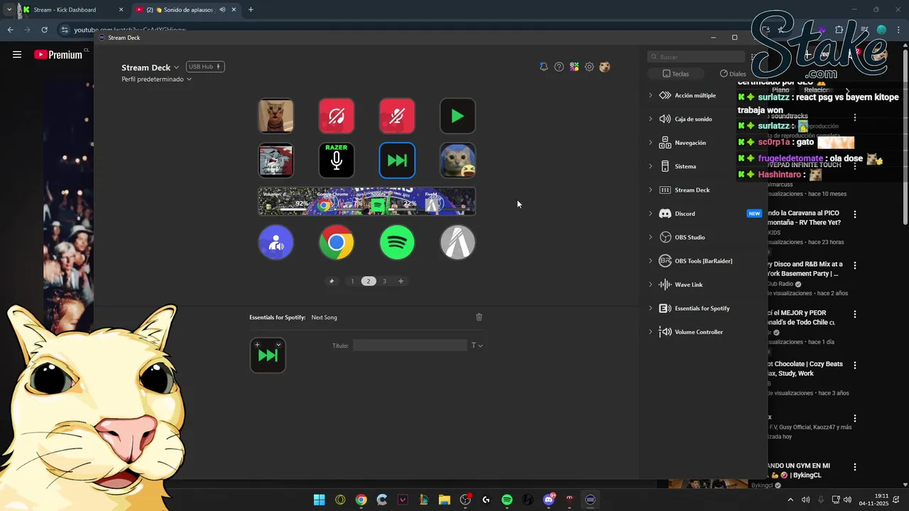Switch to Stream Deck page 1

point(352,281)
